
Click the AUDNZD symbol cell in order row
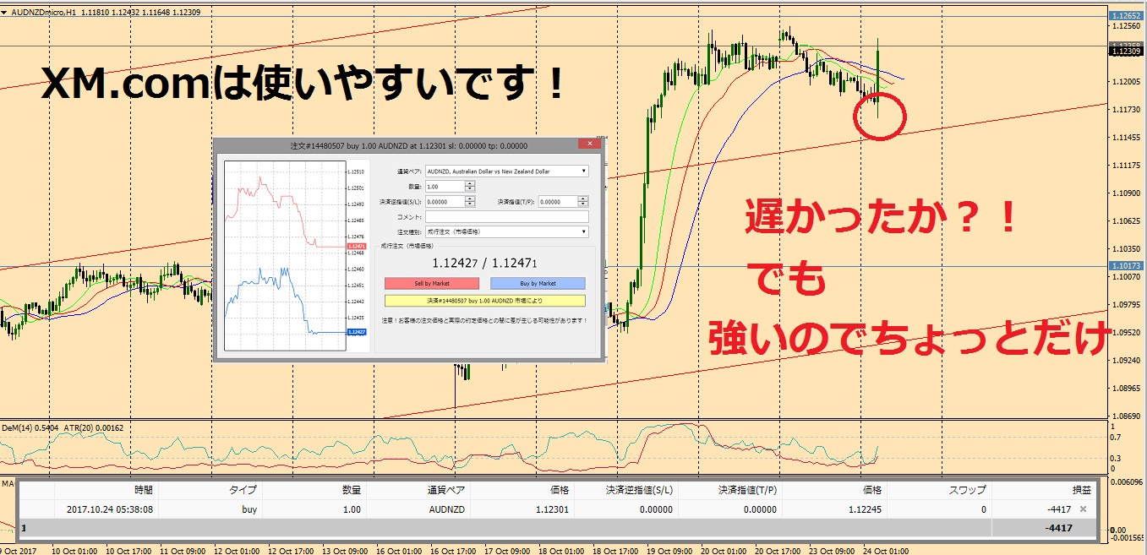coord(447,509)
